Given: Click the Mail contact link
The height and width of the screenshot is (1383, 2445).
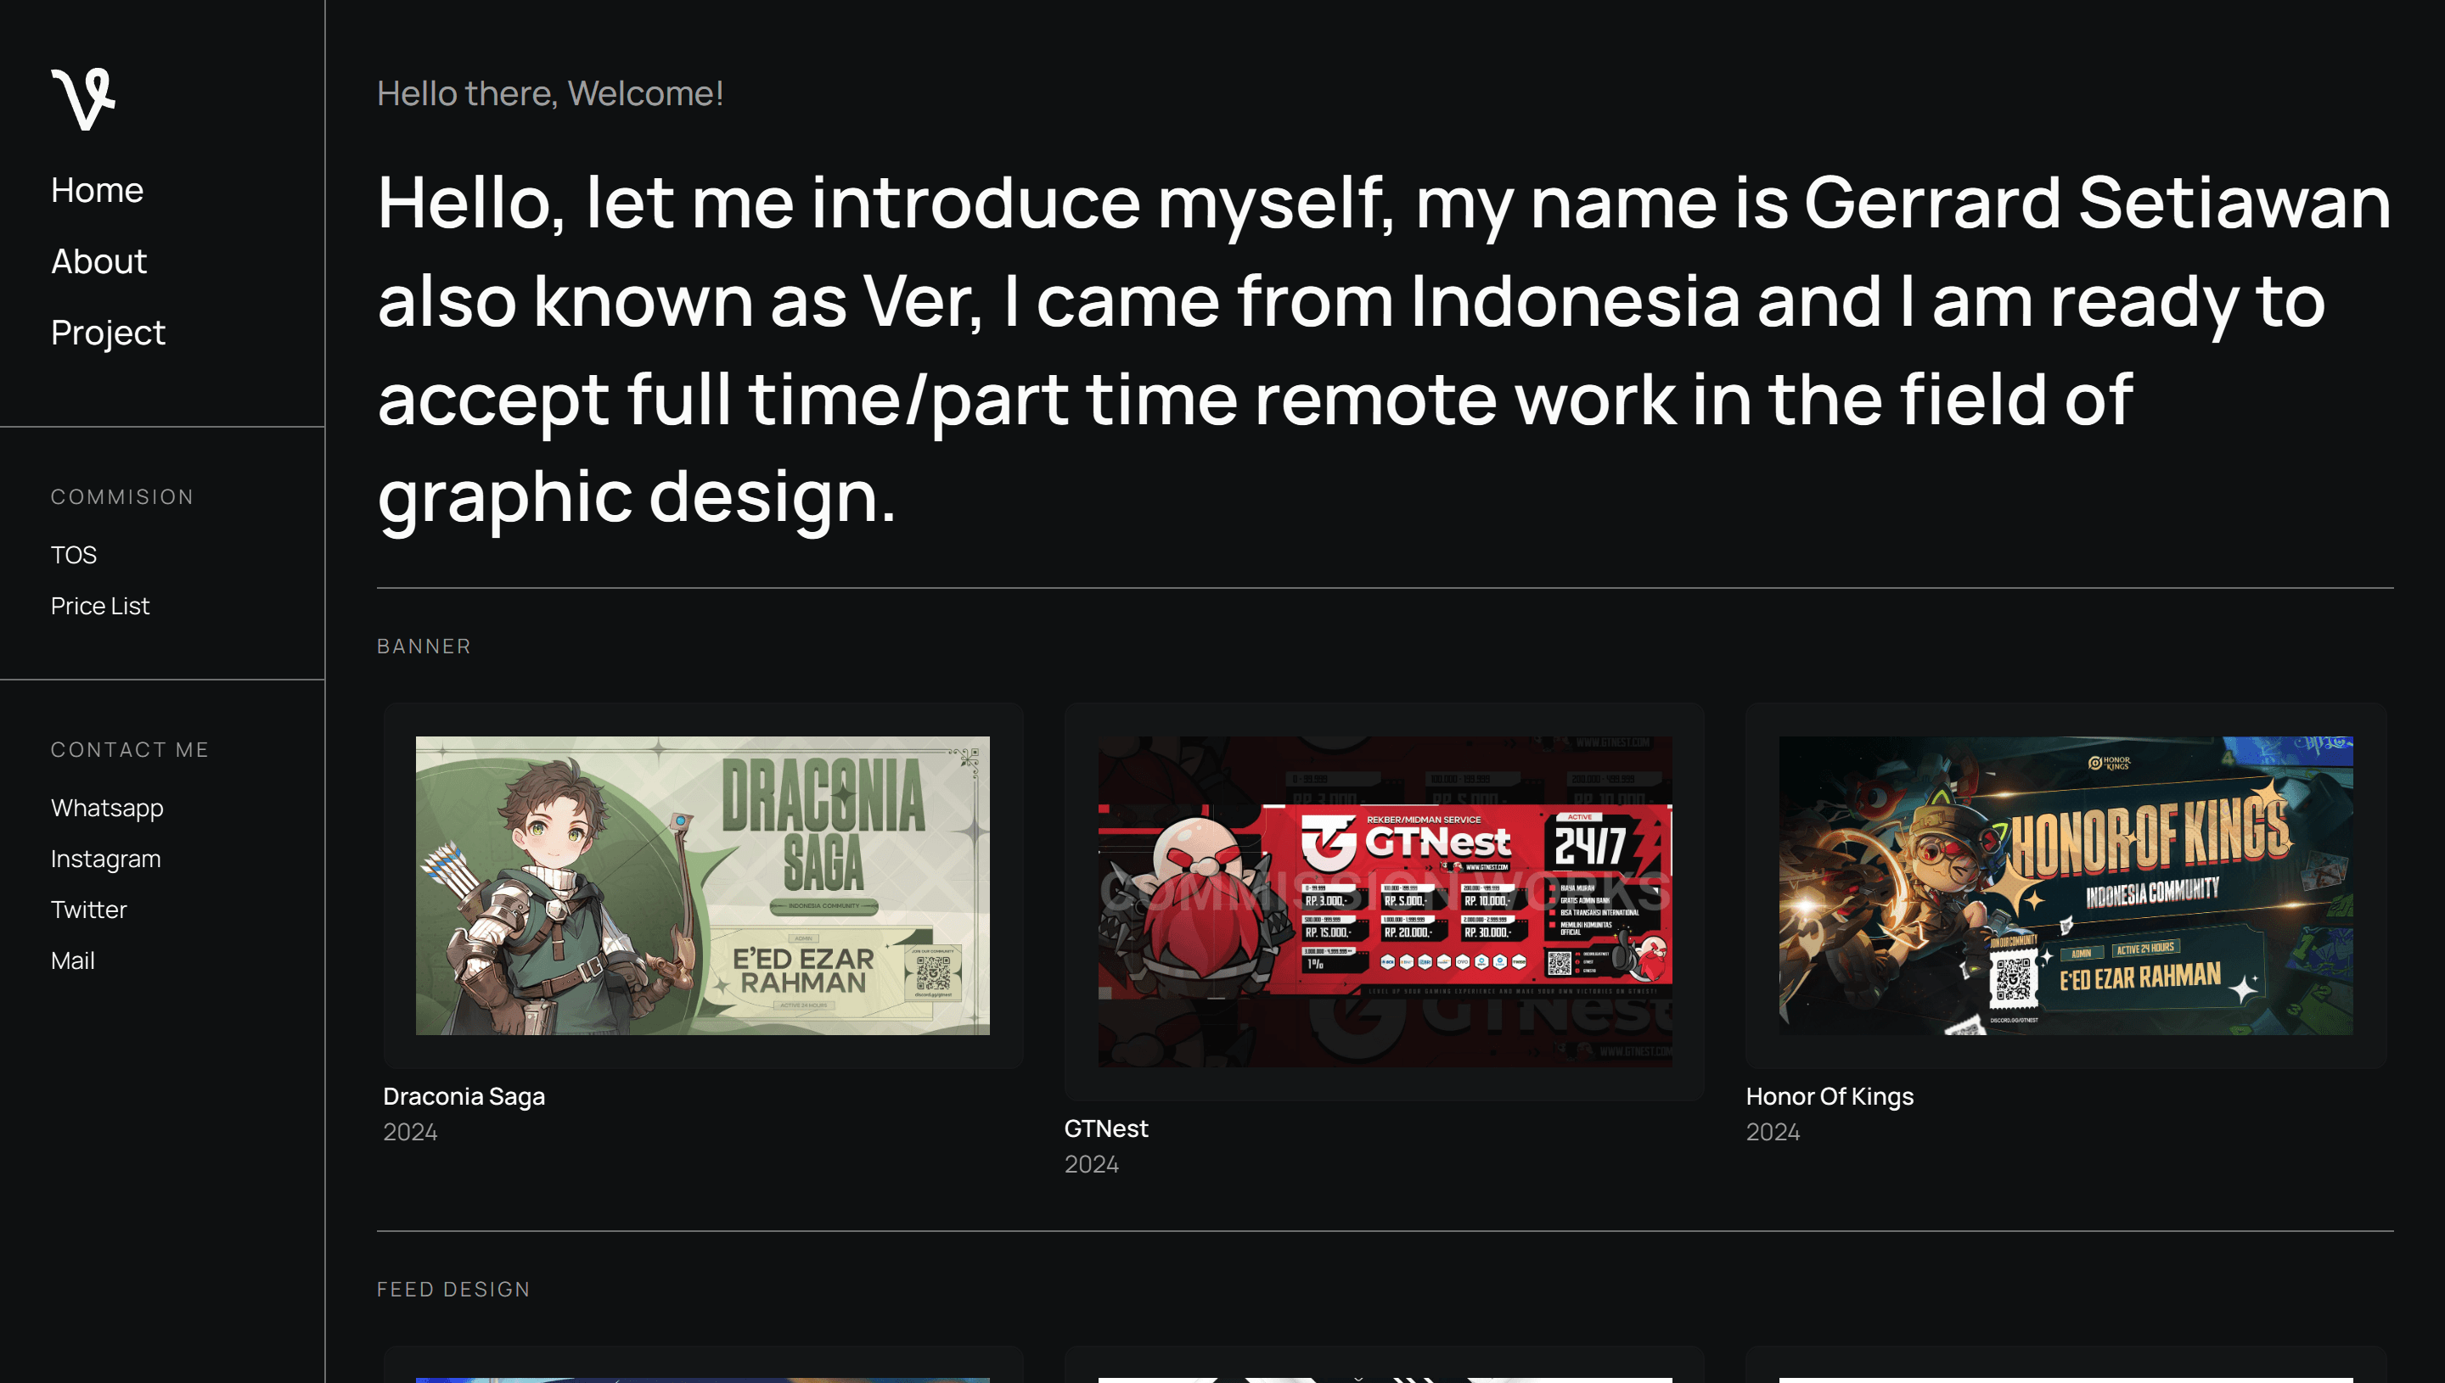Looking at the screenshot, I should point(72,960).
